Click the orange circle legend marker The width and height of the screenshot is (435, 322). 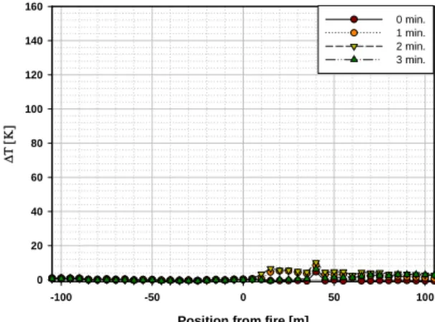click(354, 33)
